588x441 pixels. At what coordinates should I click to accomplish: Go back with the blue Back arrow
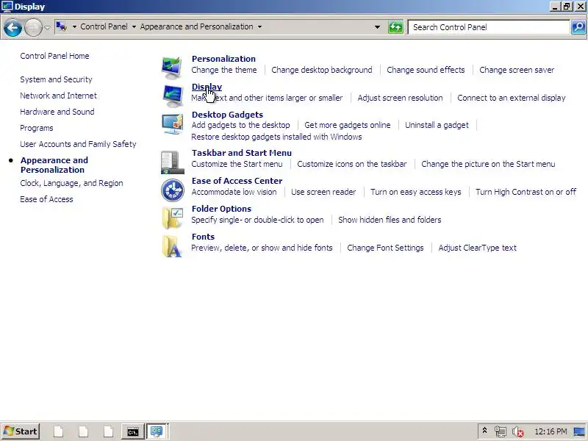[12, 27]
